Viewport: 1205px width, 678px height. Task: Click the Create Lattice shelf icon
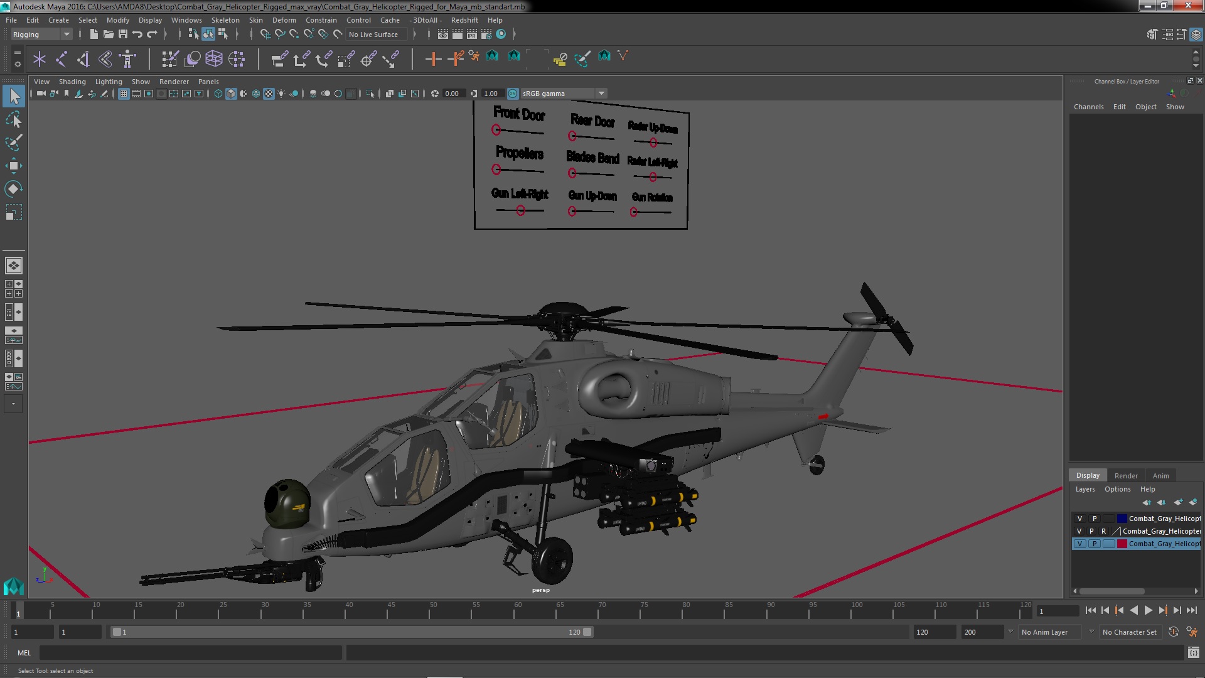point(214,59)
